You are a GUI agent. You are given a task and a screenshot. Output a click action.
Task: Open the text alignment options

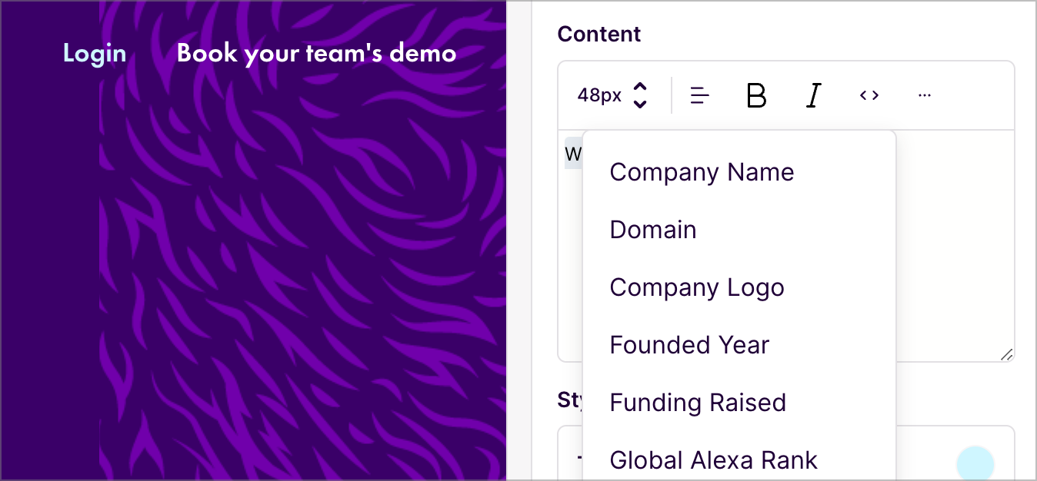[x=699, y=95]
